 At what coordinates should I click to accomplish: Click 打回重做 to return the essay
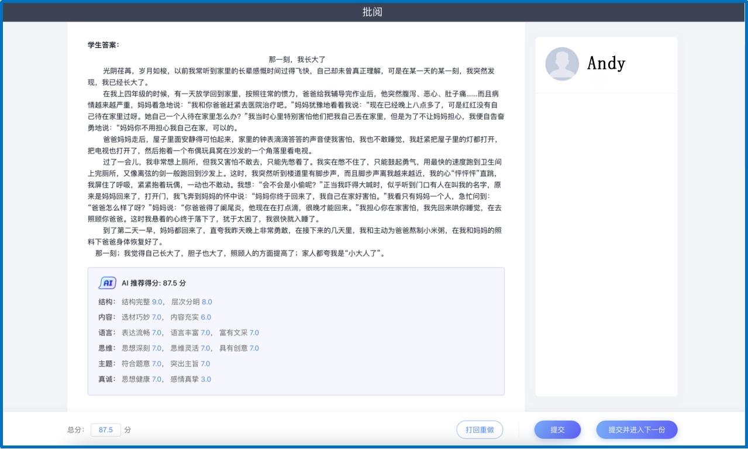tap(480, 430)
